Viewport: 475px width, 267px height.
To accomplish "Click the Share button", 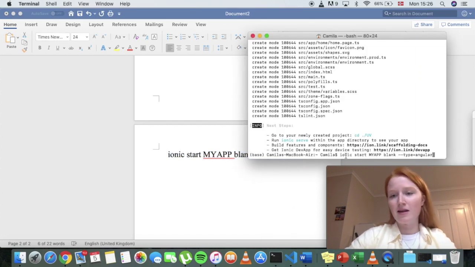I will tap(423, 24).
